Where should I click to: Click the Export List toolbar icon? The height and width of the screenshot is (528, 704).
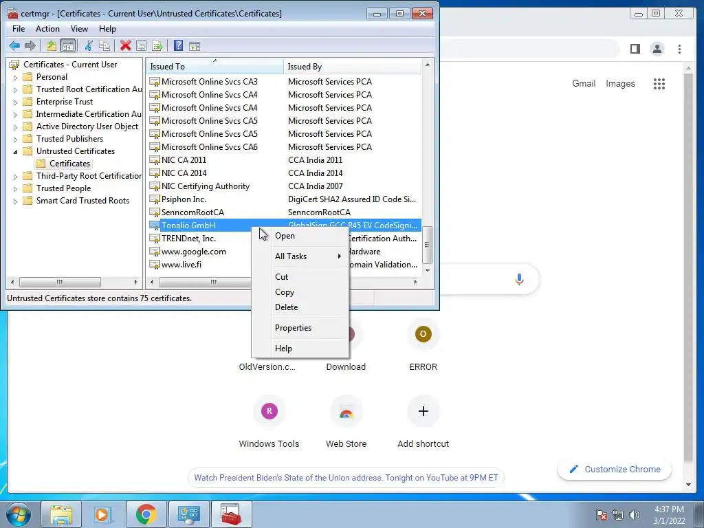click(x=157, y=46)
